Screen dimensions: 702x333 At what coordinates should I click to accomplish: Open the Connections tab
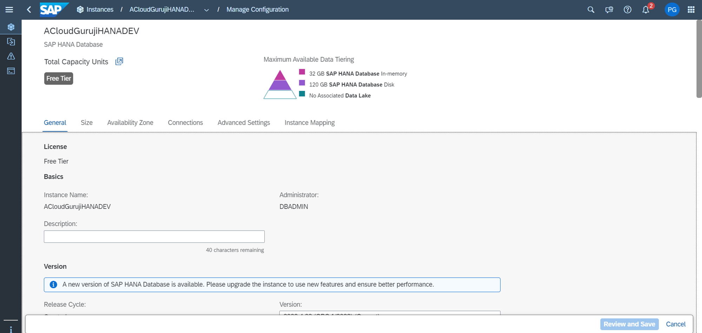pyautogui.click(x=185, y=123)
